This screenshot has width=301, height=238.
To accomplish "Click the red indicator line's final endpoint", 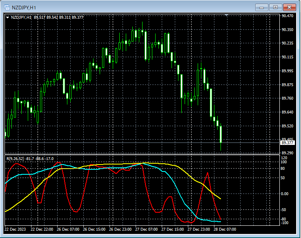I will click(x=221, y=219).
